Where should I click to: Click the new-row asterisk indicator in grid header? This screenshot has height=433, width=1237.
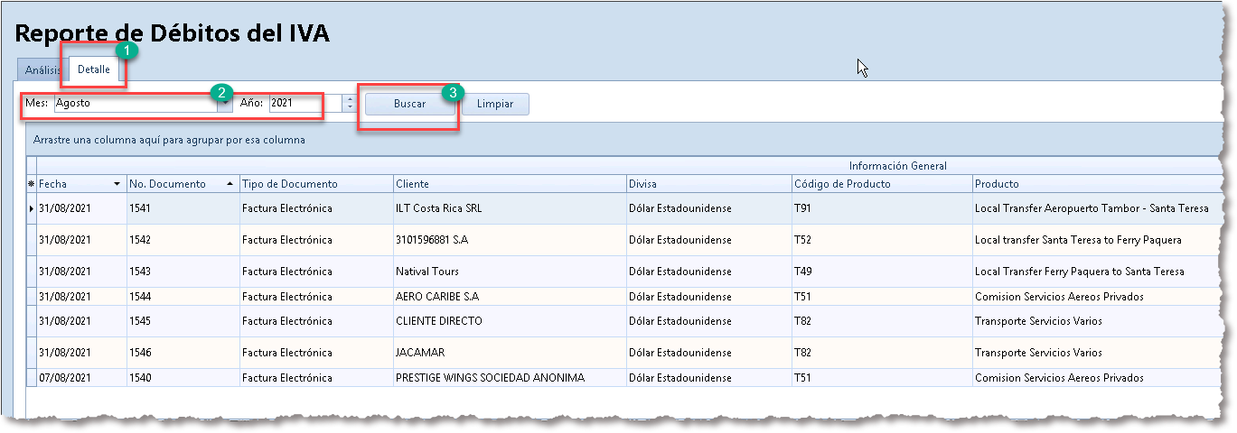32,184
